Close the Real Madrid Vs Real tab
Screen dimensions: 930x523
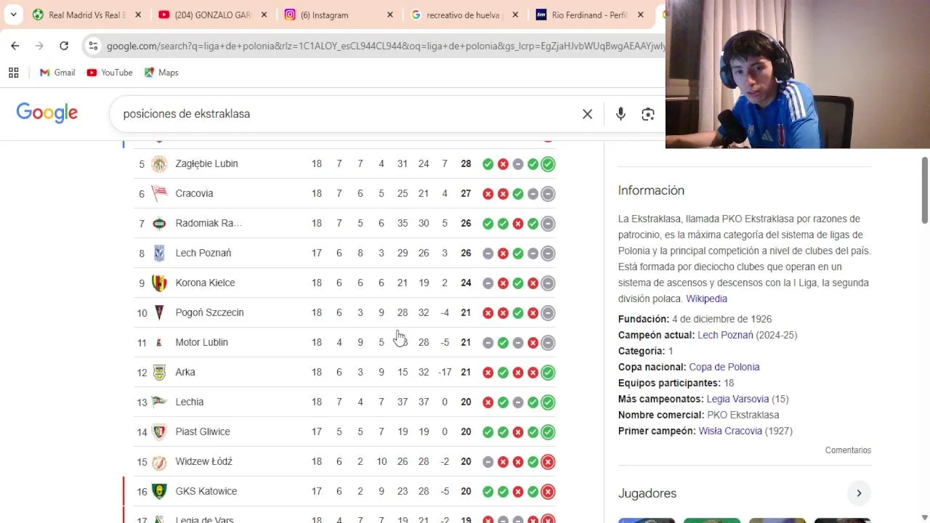pyautogui.click(x=139, y=15)
